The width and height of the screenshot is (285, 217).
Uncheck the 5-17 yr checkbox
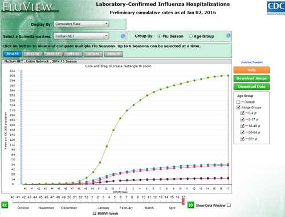(x=242, y=119)
